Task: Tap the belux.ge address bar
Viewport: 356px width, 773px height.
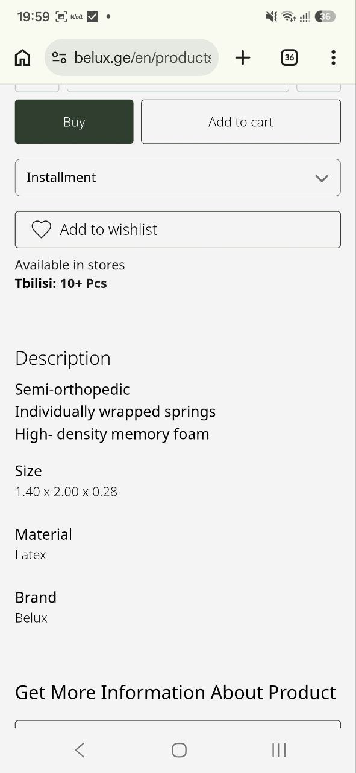Action: tap(131, 57)
